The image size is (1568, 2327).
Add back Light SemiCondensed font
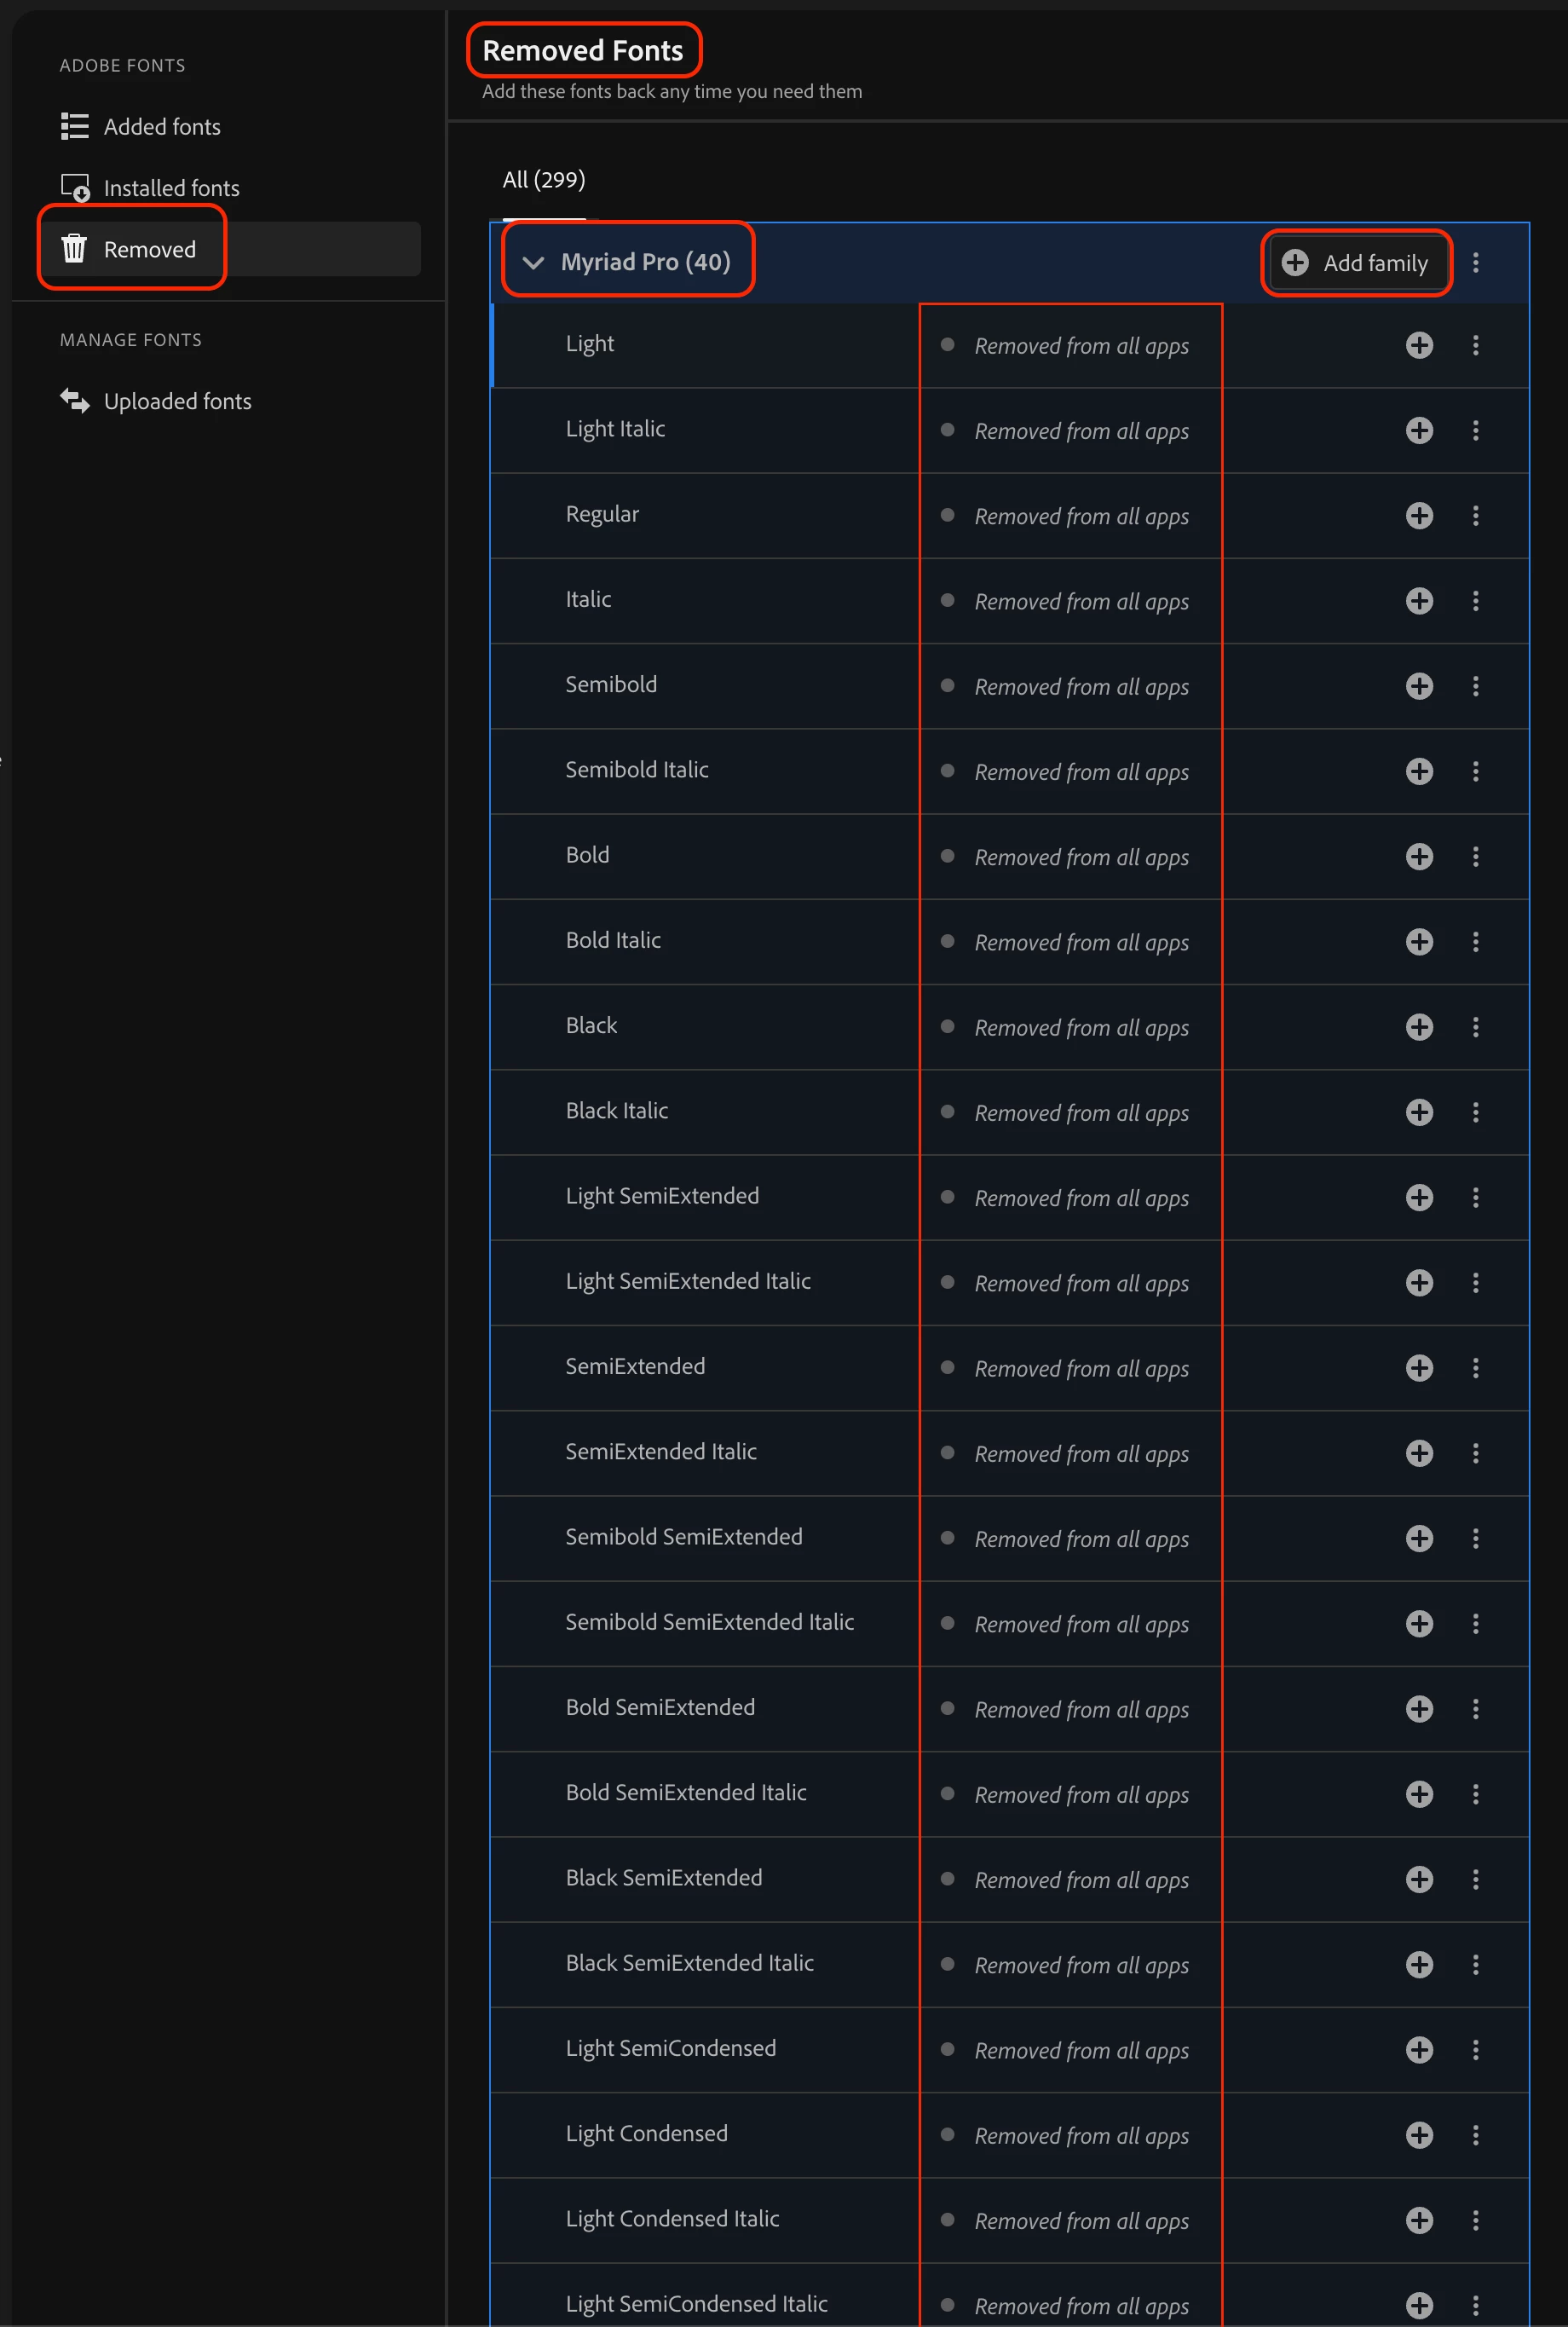click(x=1419, y=2050)
